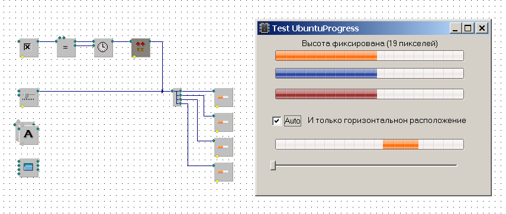Viewport: 506px width, 214px height.
Task: Select the second progress bar node
Action: [224, 122]
